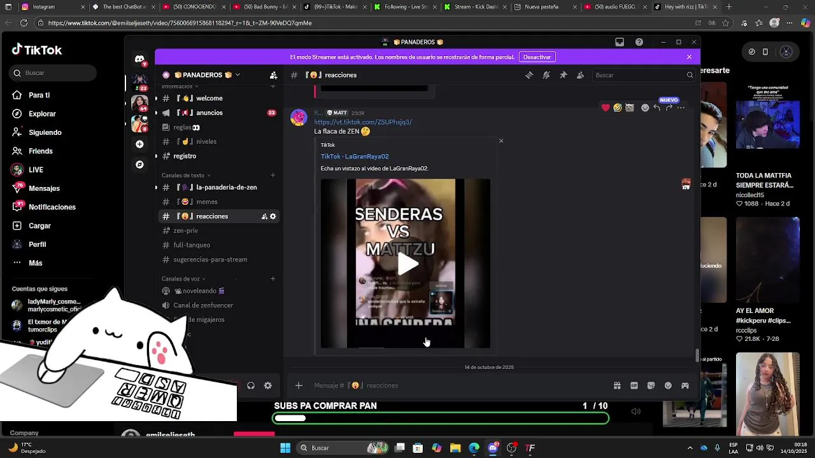Collapse Canales de voz category
Viewport: 815px width, 458px height.
coord(183,279)
